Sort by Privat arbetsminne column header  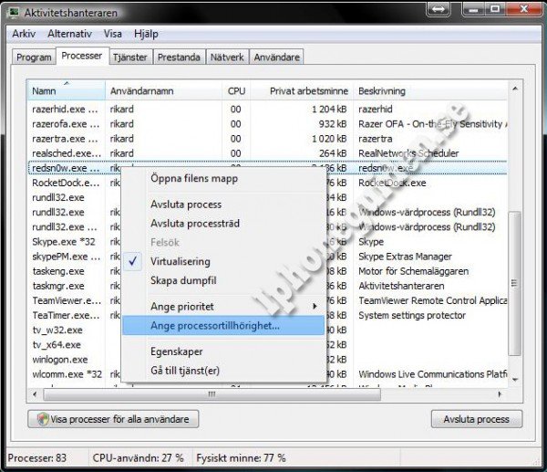302,90
